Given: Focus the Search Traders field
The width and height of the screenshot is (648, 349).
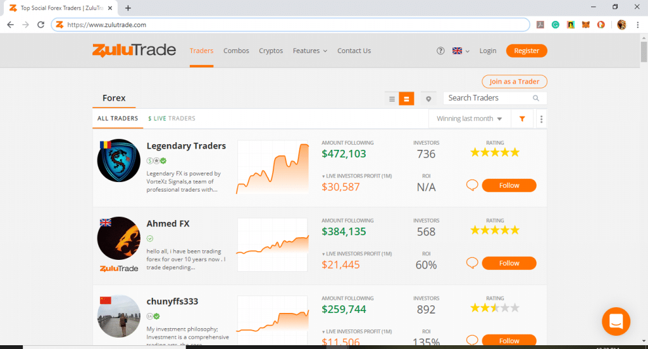Looking at the screenshot, I should [495, 98].
